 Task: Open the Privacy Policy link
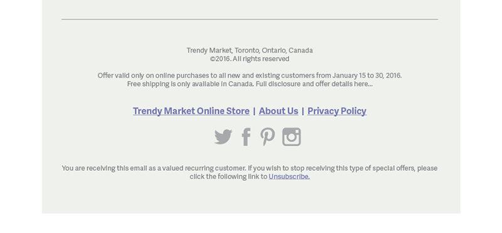[337, 111]
